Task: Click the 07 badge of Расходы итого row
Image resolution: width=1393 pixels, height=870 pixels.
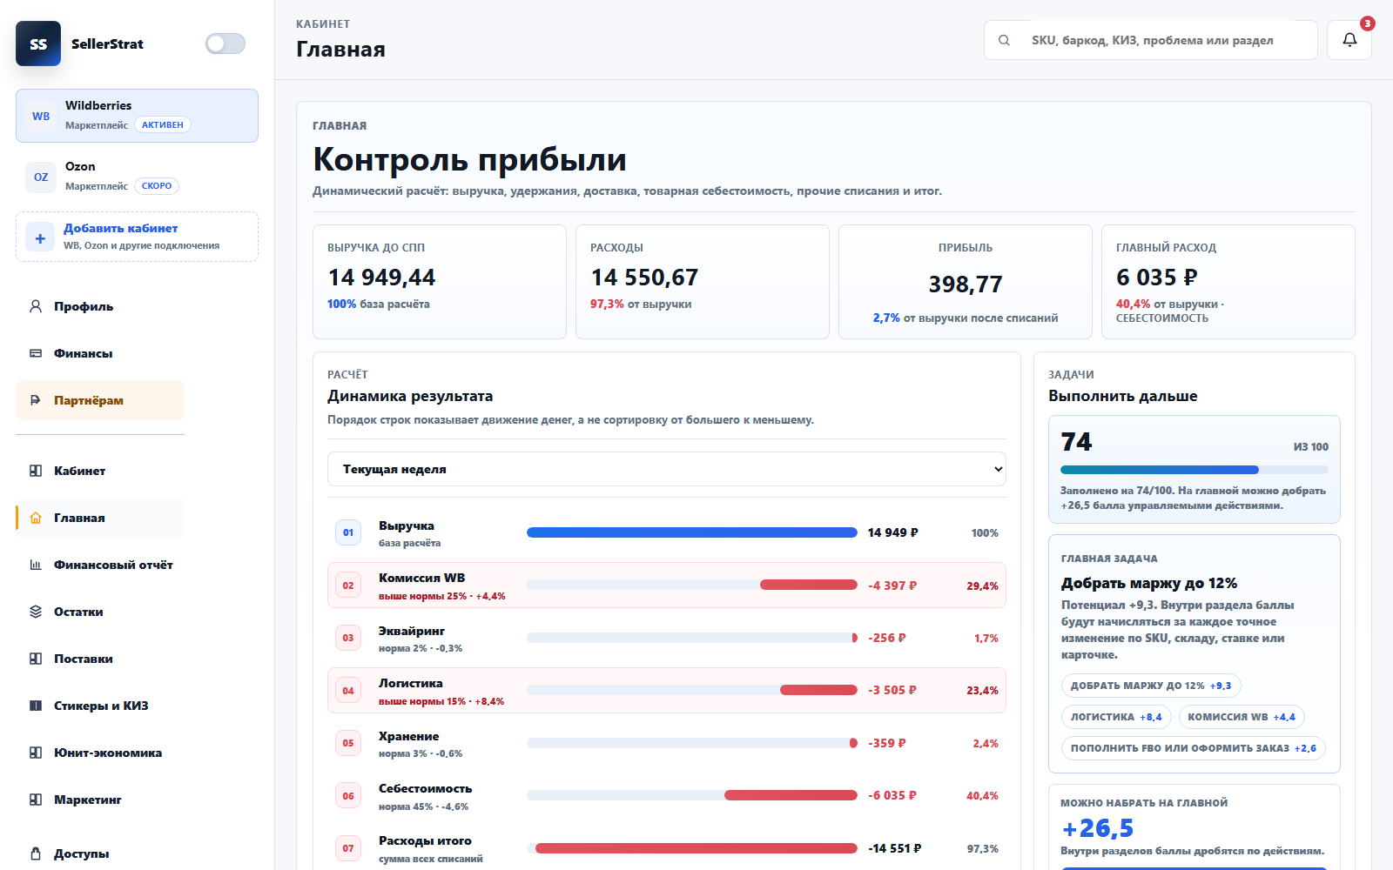Action: tap(348, 848)
